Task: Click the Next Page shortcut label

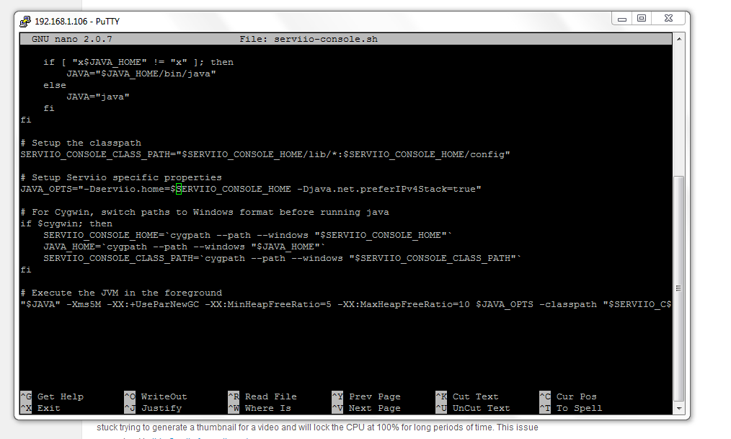Action: (374, 407)
